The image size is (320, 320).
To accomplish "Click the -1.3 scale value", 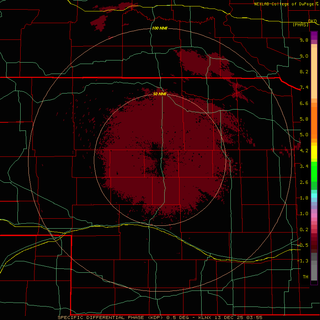I will pyautogui.click(x=303, y=261).
